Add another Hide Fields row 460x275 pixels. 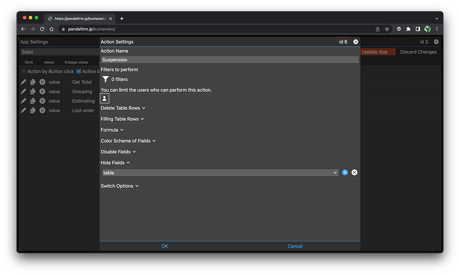coord(345,172)
